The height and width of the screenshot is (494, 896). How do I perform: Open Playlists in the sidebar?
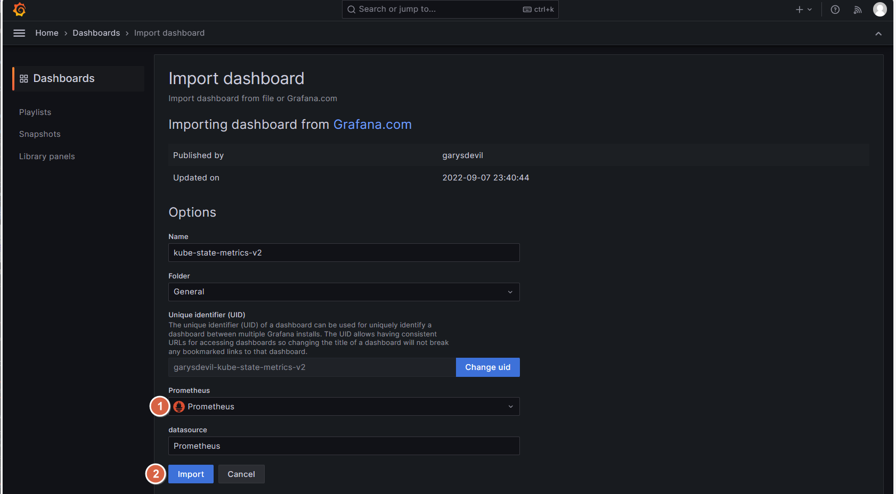coord(35,112)
